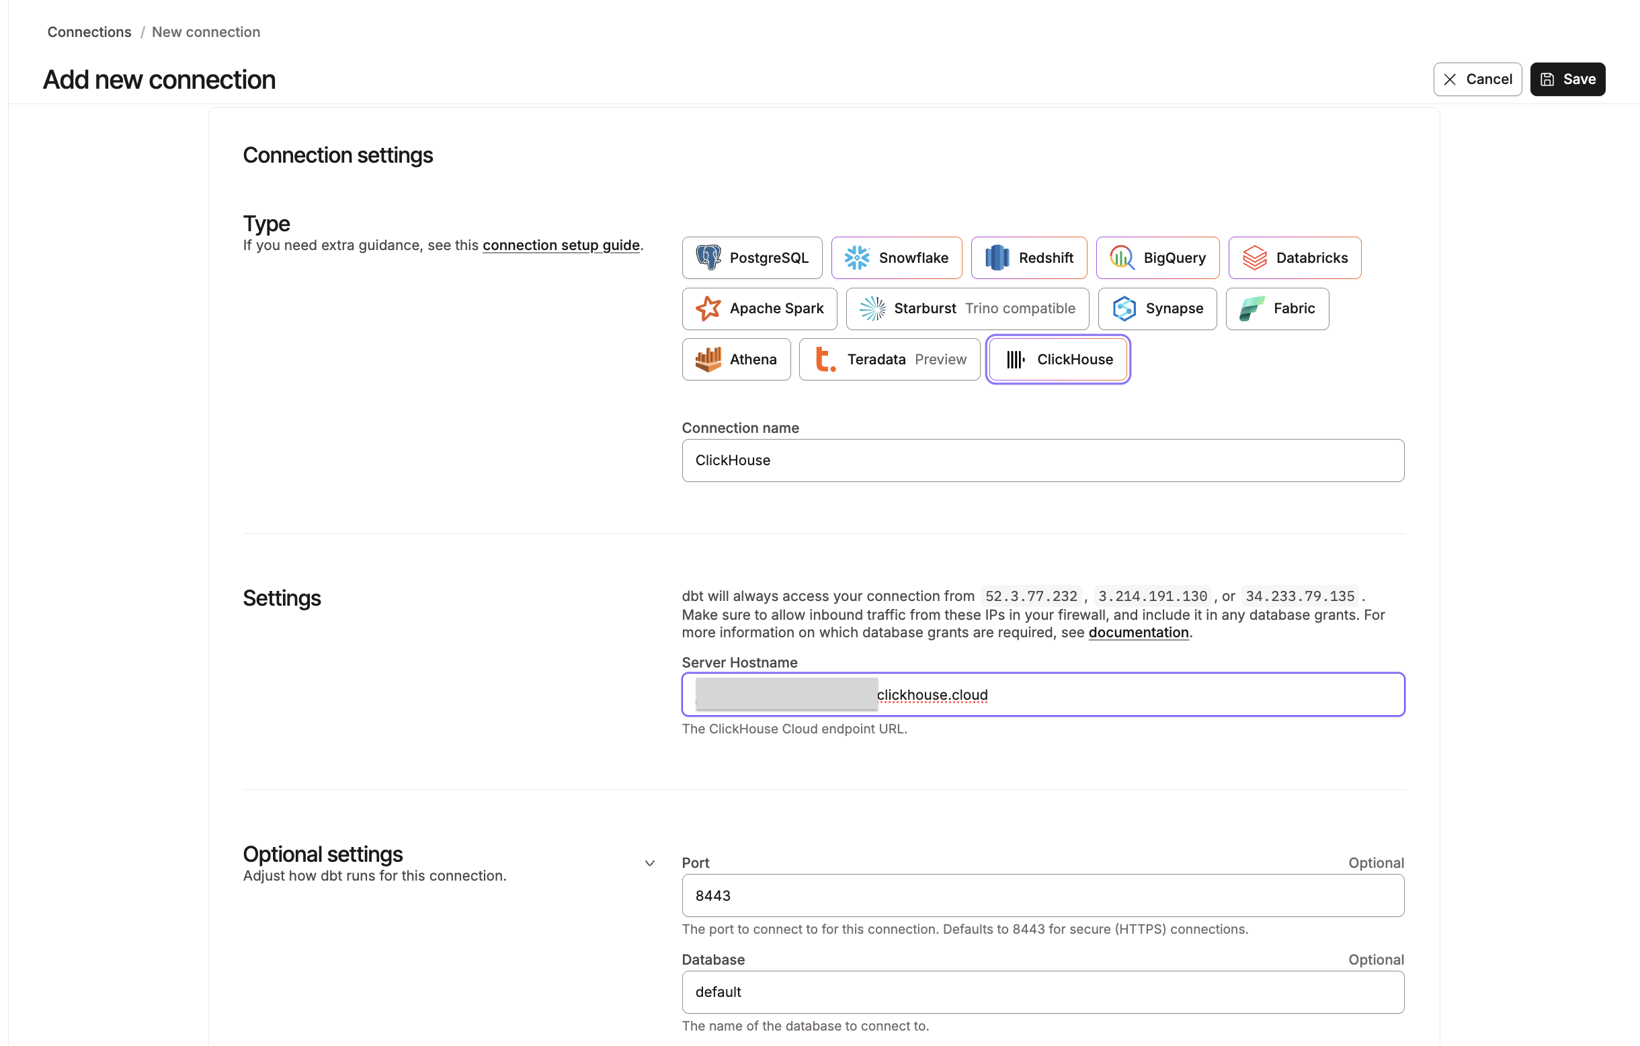Select Synapse connection type
This screenshot has width=1640, height=1046.
1157,309
